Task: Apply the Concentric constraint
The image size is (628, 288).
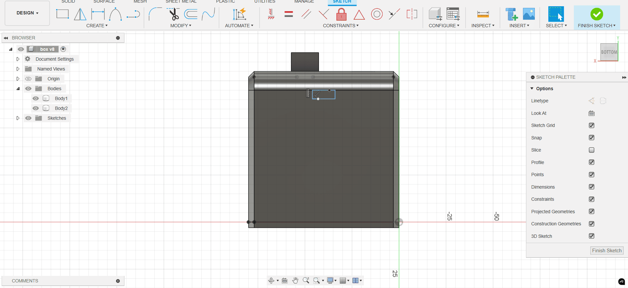Action: coord(377,14)
